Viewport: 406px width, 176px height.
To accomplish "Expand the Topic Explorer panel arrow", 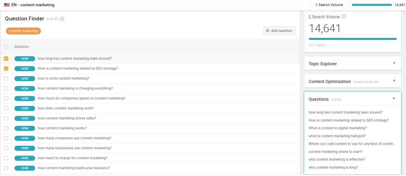I will 394,63.
